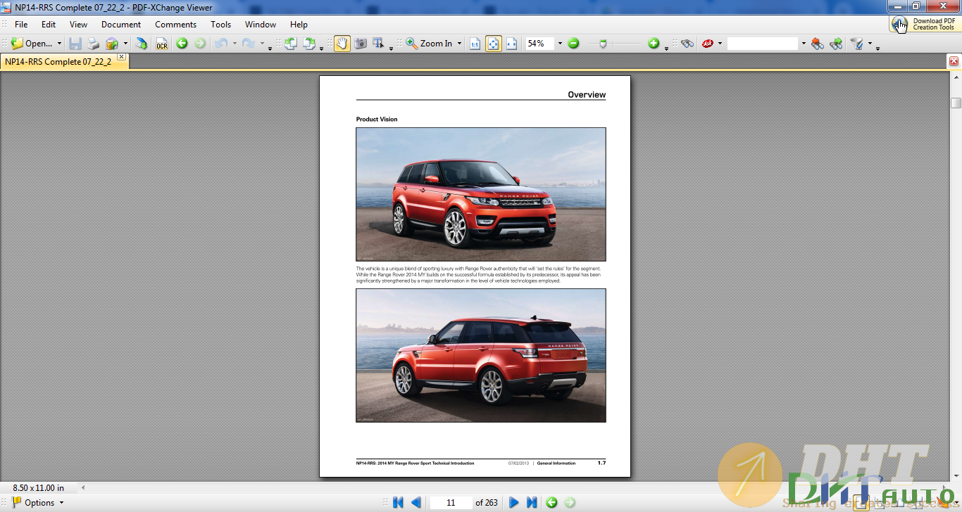Click the green plus Zoom In button

654,44
